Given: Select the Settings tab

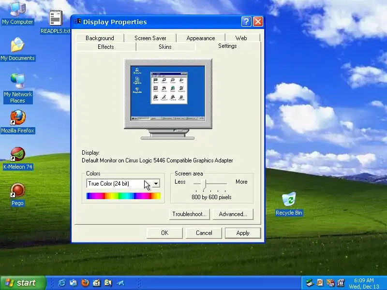Looking at the screenshot, I should coord(227,46).
